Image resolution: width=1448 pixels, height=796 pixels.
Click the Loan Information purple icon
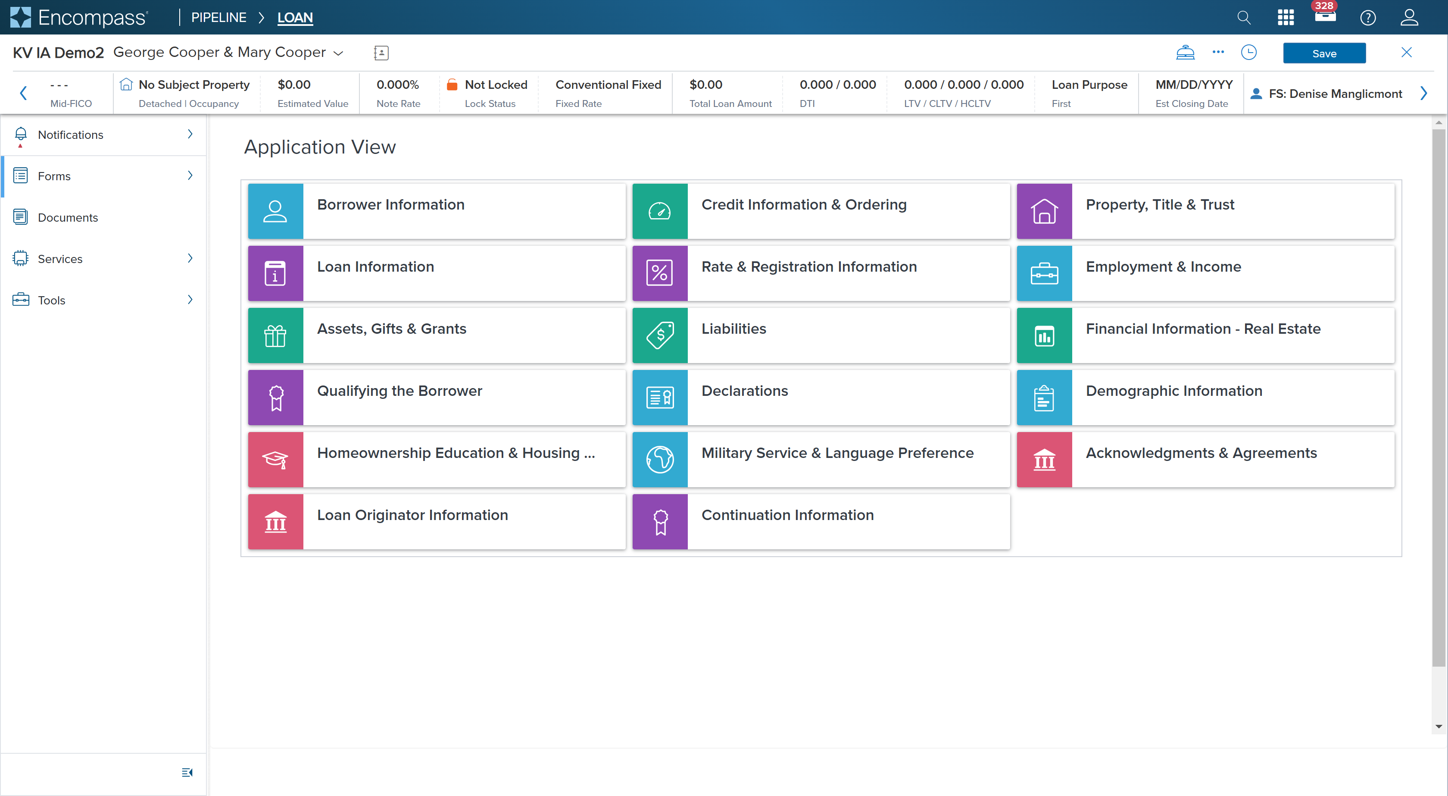[x=275, y=273]
